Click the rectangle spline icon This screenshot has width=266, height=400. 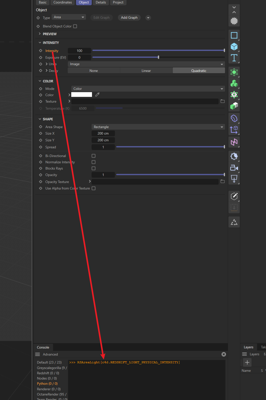point(234,35)
